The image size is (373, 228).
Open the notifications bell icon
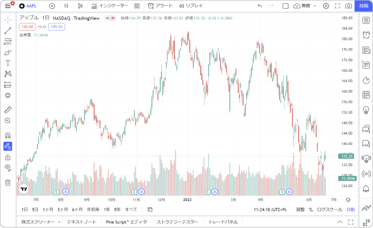366,189
